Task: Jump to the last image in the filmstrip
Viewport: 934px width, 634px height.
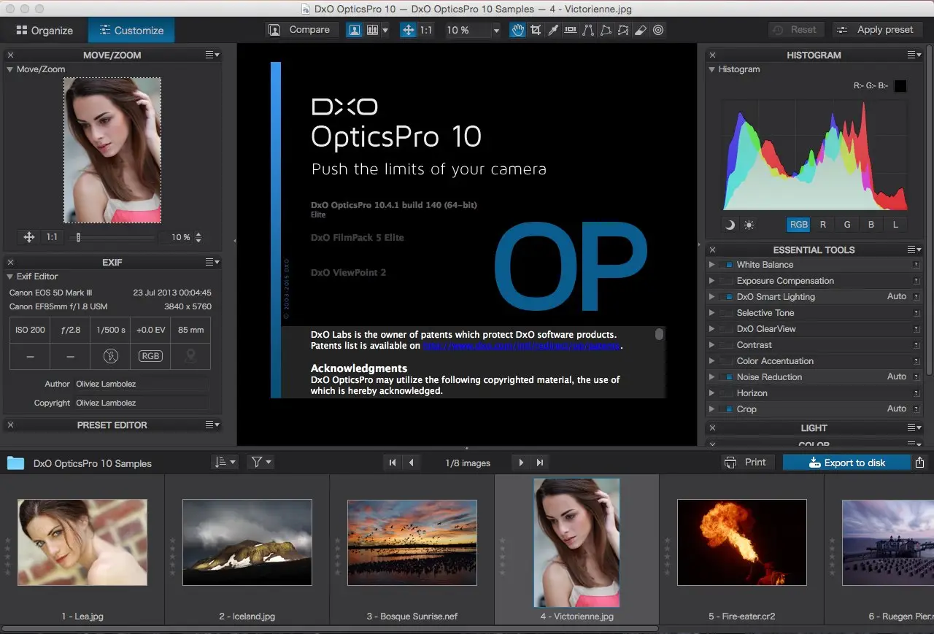Action: [540, 463]
